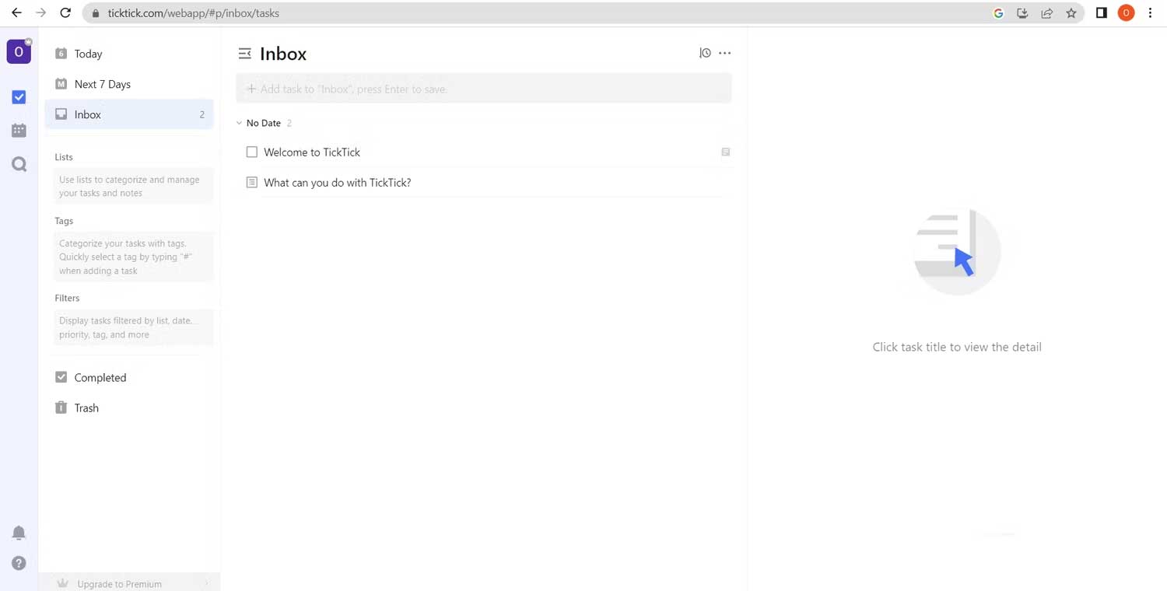Collapse the No Date section
This screenshot has width=1167, height=591.
240,123
